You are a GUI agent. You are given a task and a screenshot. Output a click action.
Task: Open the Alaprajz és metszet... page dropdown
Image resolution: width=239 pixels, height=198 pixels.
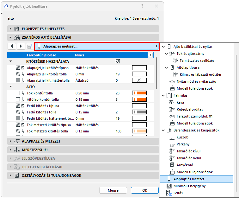tap(97, 46)
